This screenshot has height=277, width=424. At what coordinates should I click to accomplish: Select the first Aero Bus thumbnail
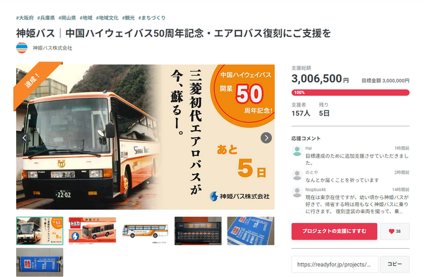coord(40,230)
